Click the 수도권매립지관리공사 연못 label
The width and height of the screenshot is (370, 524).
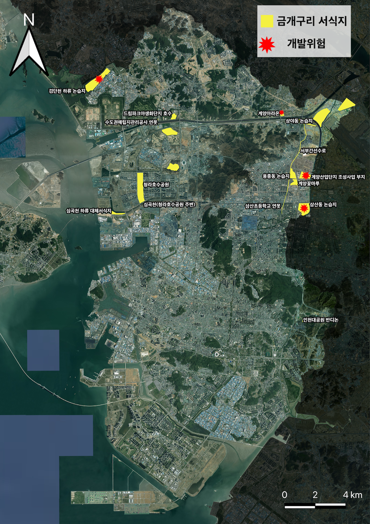[x=131, y=122]
